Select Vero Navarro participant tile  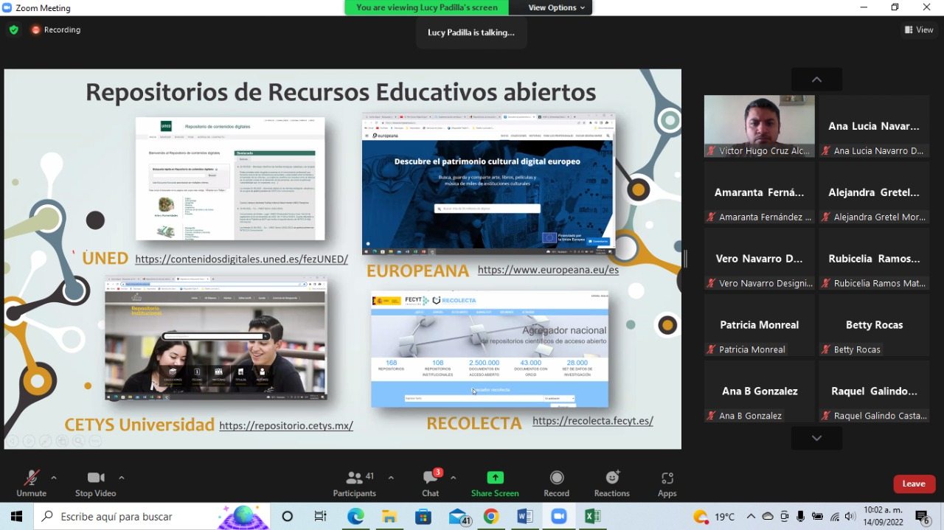pos(759,259)
